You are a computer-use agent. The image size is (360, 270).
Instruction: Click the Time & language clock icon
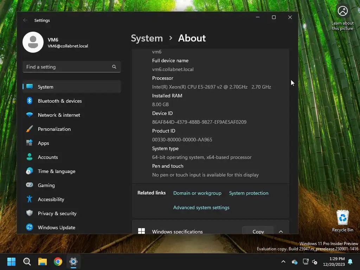pyautogui.click(x=30, y=171)
